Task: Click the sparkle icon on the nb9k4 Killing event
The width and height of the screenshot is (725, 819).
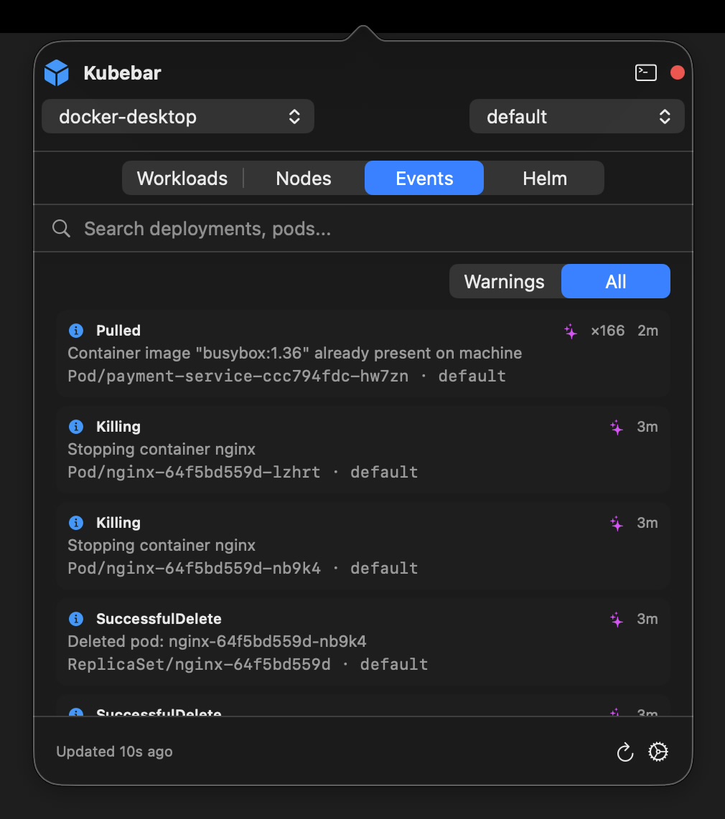Action: point(617,524)
